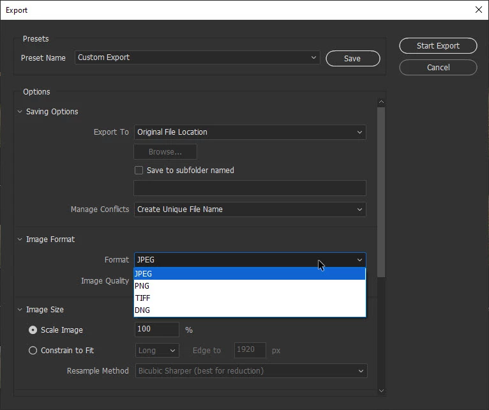Click the Start Export button
This screenshot has height=410, width=489.
coord(438,46)
